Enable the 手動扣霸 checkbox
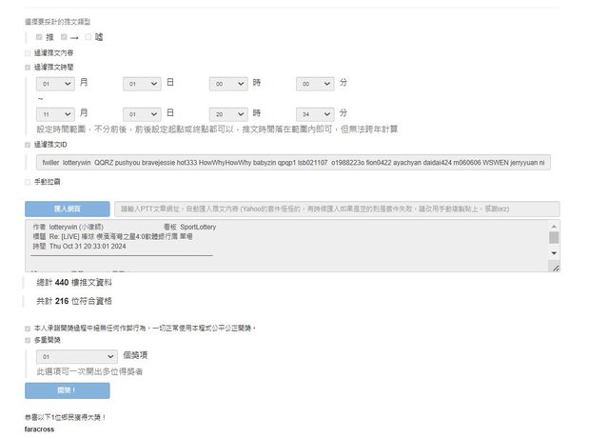 [29, 181]
